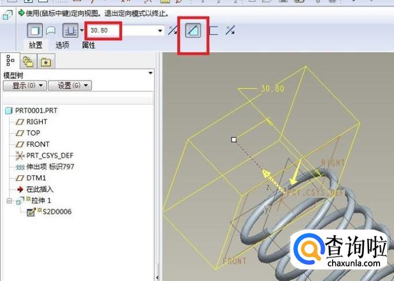The width and height of the screenshot is (394, 281).
Task: Select sketch S2D0006 in the tree
Action: [x=57, y=212]
